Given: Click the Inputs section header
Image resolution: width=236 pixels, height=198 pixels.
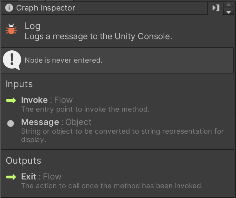Looking at the screenshot, I should 19,84.
